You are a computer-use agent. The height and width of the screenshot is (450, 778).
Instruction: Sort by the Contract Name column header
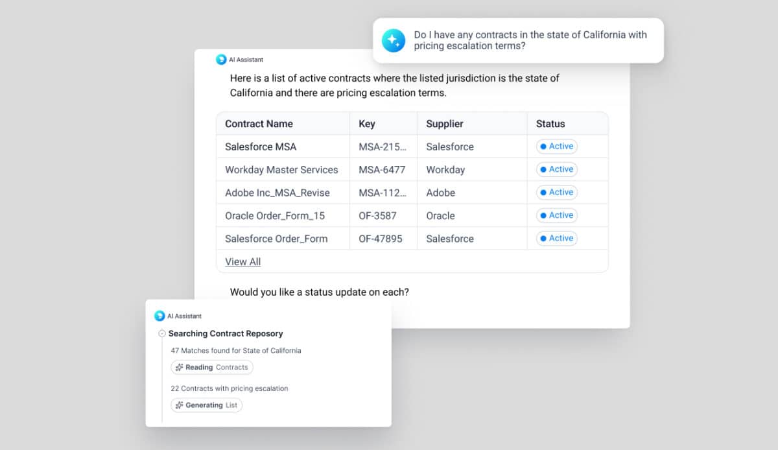click(x=259, y=124)
